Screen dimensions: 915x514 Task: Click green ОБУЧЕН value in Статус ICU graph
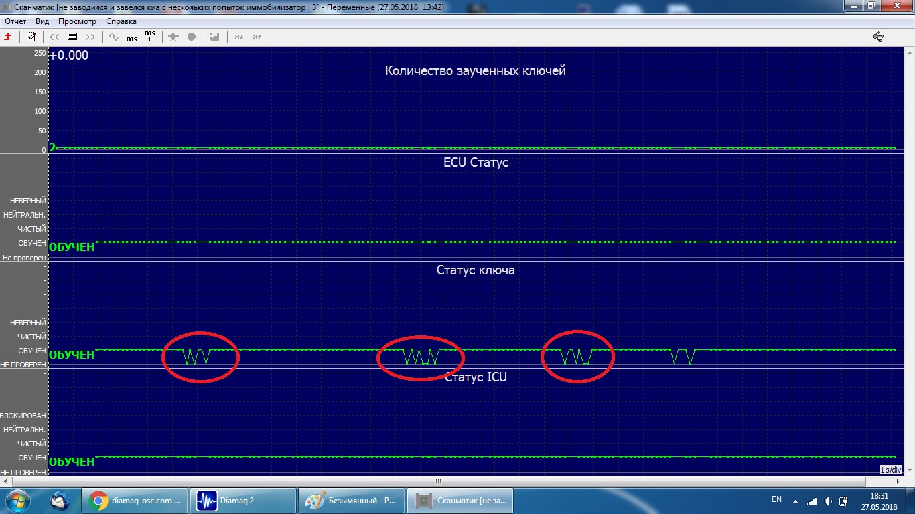pos(72,462)
